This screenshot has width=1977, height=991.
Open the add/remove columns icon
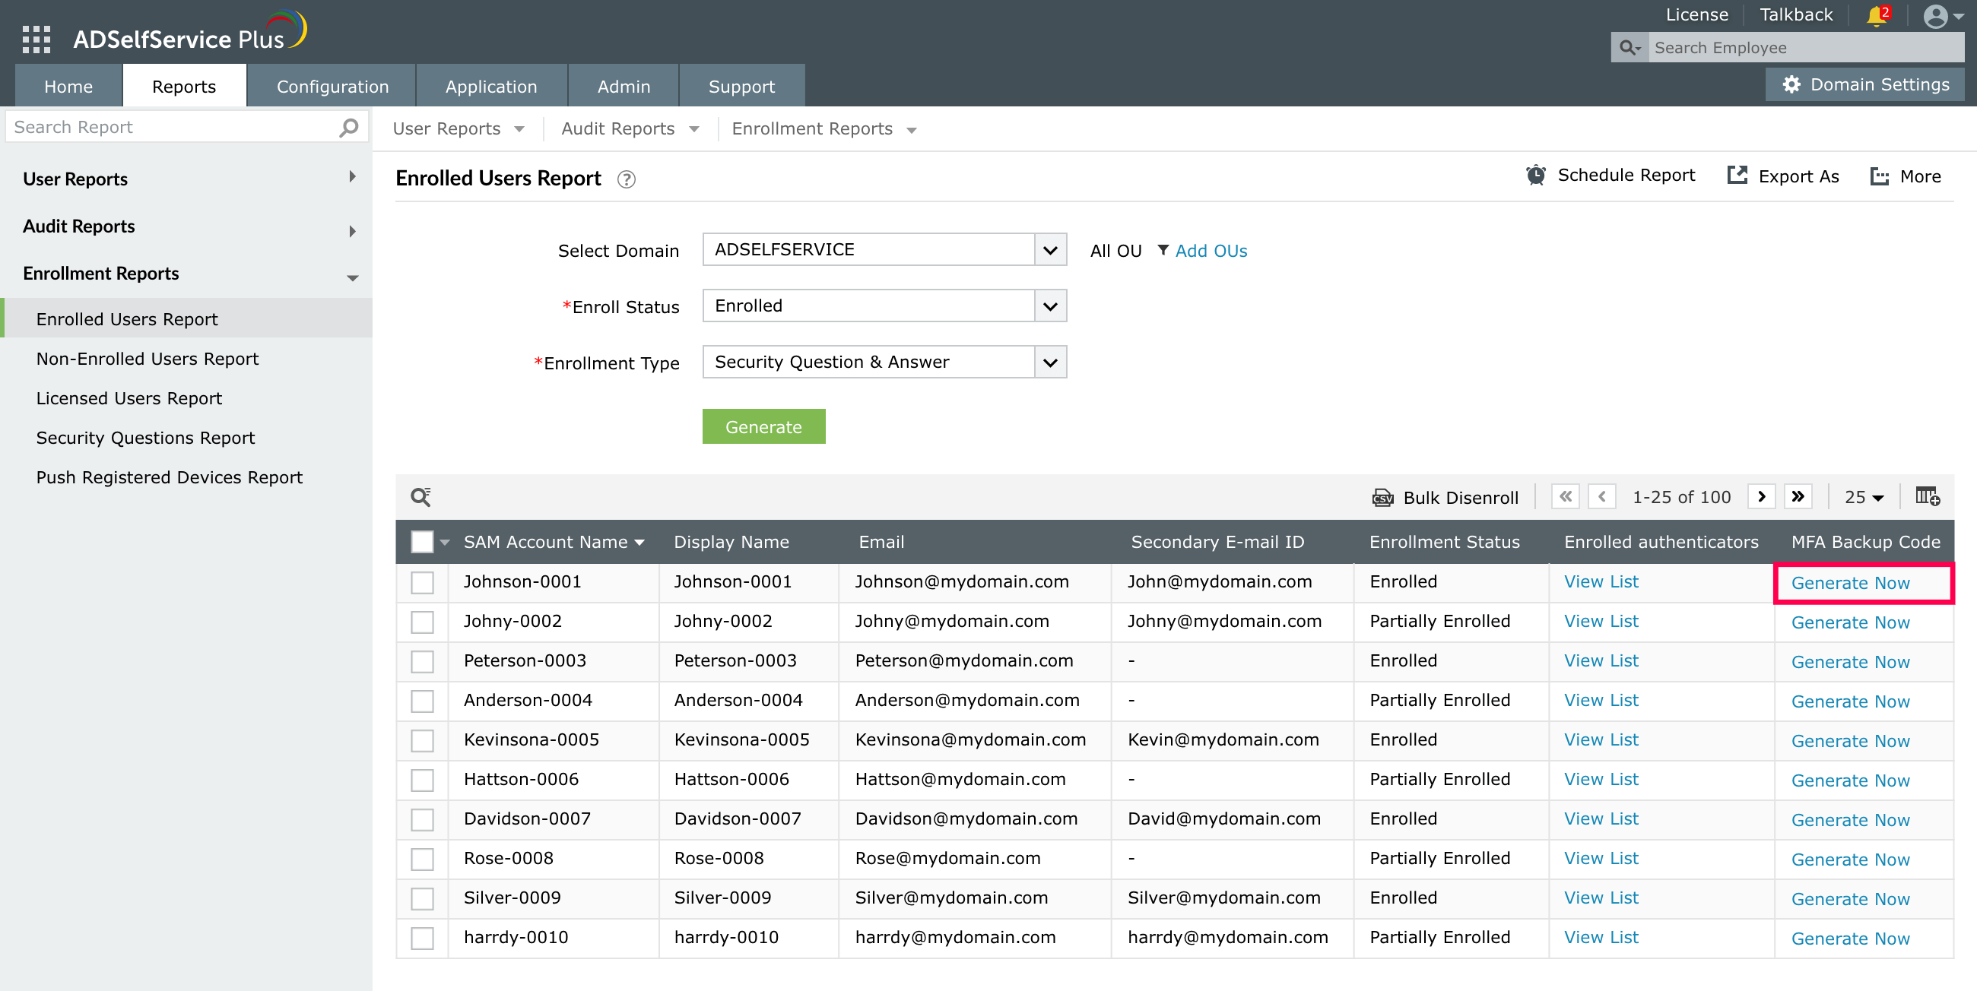(x=1926, y=496)
